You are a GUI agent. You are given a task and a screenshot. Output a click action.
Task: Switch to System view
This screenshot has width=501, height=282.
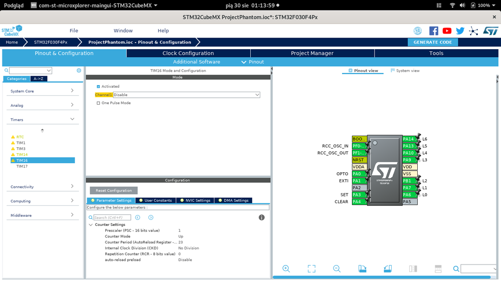click(405, 71)
